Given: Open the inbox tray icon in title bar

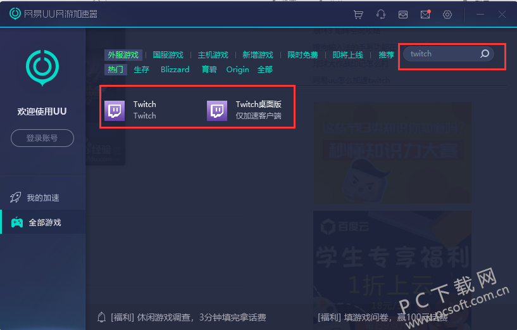Looking at the screenshot, I should (x=403, y=15).
